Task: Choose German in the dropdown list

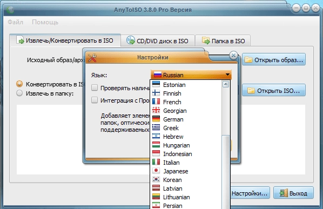Action: tap(186, 119)
